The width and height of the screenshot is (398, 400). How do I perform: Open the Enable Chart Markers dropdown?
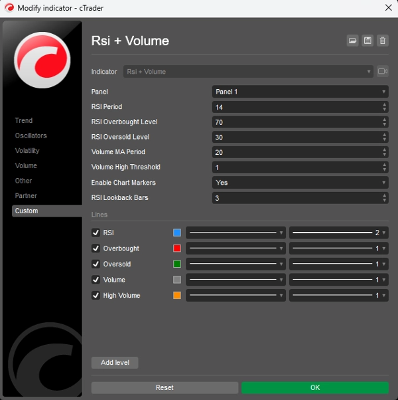(x=300, y=183)
